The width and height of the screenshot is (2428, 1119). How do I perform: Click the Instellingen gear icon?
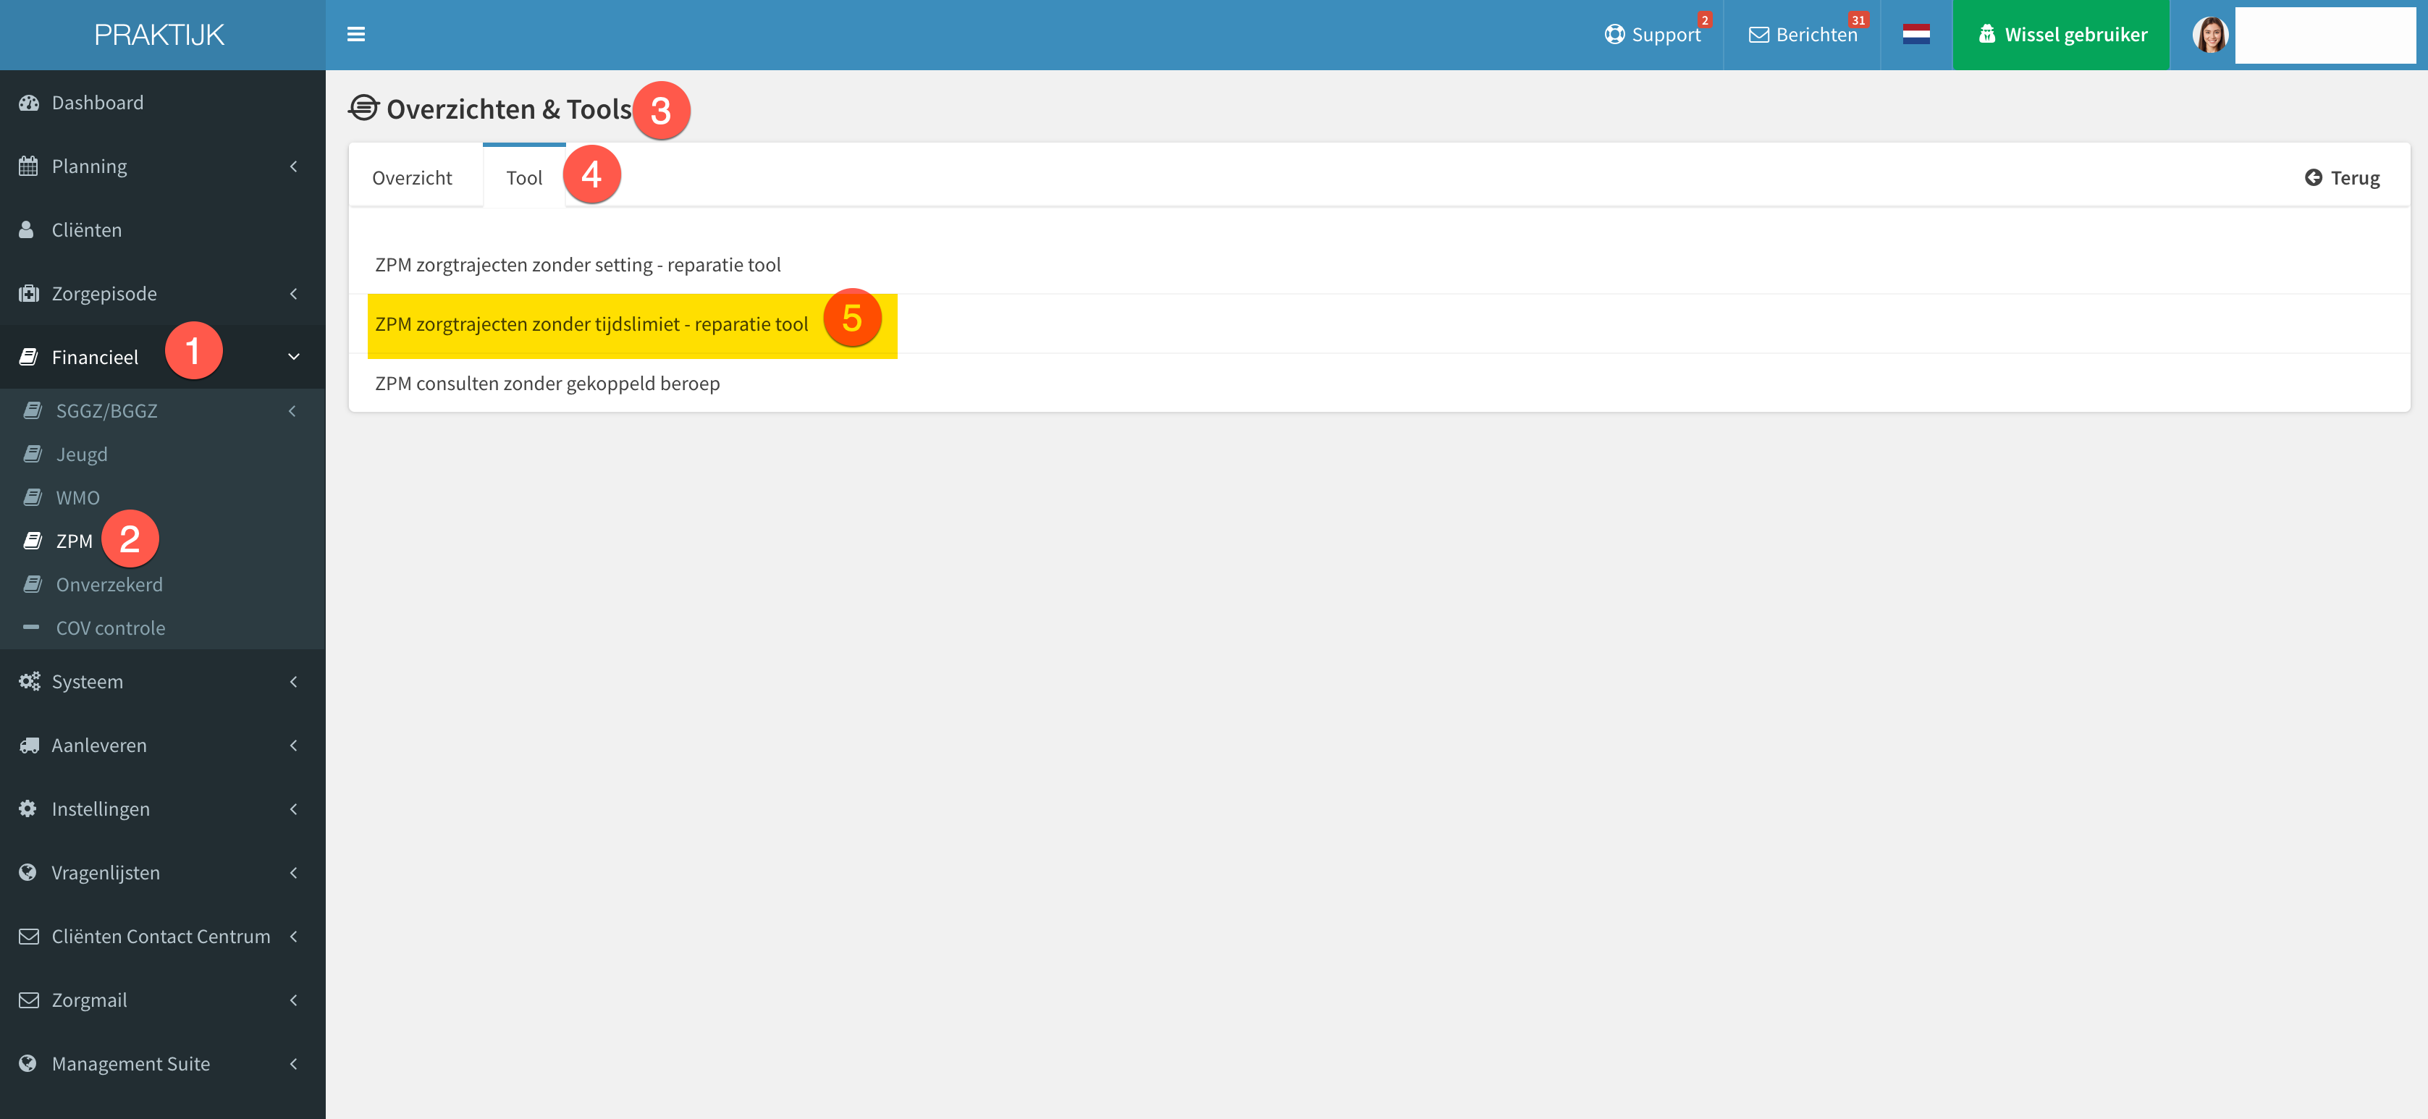coord(28,808)
